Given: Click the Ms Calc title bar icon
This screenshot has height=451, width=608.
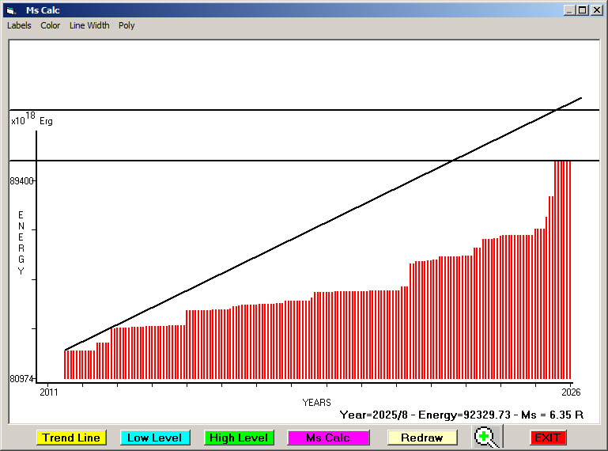Looking at the screenshot, I should click(10, 10).
